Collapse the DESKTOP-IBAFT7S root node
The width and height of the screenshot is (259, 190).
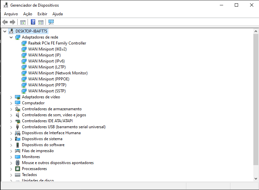[5, 31]
